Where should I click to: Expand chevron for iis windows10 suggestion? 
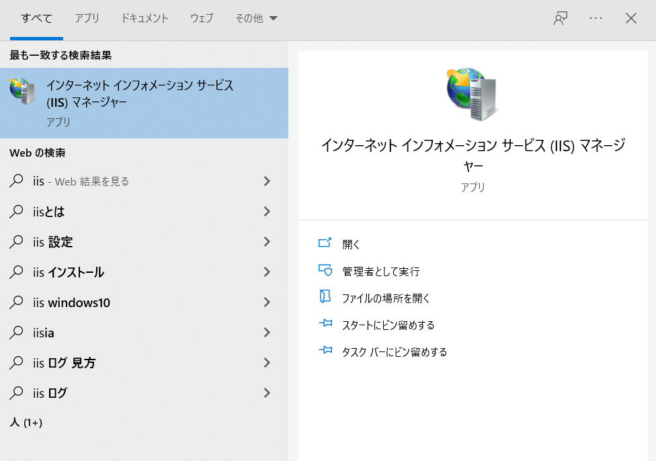point(267,302)
